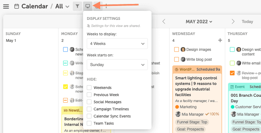Open the 001 Branch event card

(x=246, y=98)
